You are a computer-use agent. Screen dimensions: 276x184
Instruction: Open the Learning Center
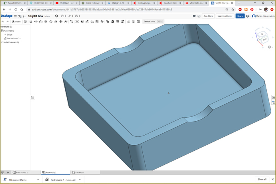(225, 16)
